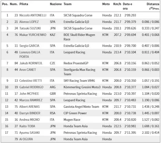Image resolution: width=161 pixels, height=143 pixels.
Task: Click the Pilota column header
Action: coord(24,4)
